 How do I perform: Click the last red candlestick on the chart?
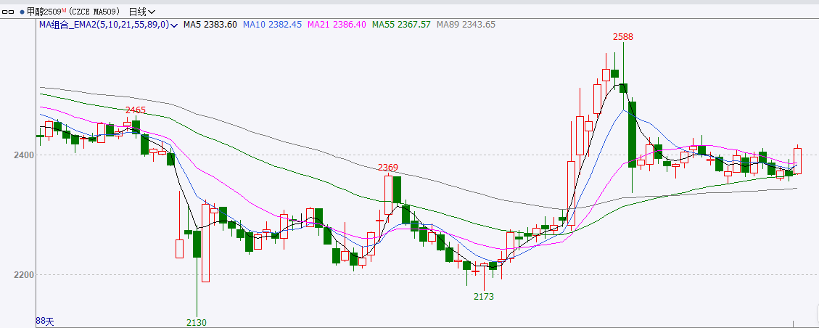click(797, 160)
